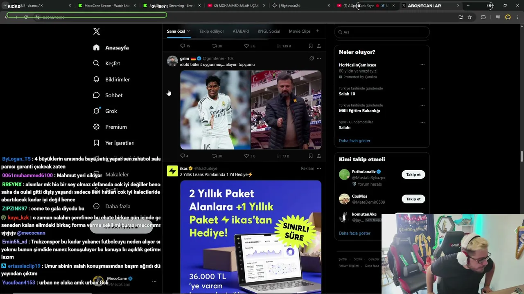Viewport: 524px width, 294px height.
Task: Switch to MecoCann Stream browser tab
Action: [106, 6]
